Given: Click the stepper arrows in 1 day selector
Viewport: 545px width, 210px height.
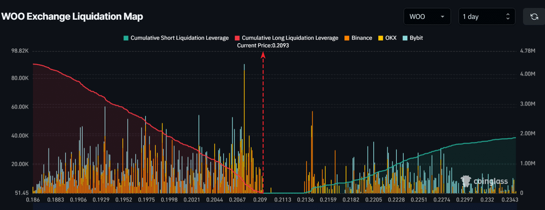Looking at the screenshot, I should [508, 17].
